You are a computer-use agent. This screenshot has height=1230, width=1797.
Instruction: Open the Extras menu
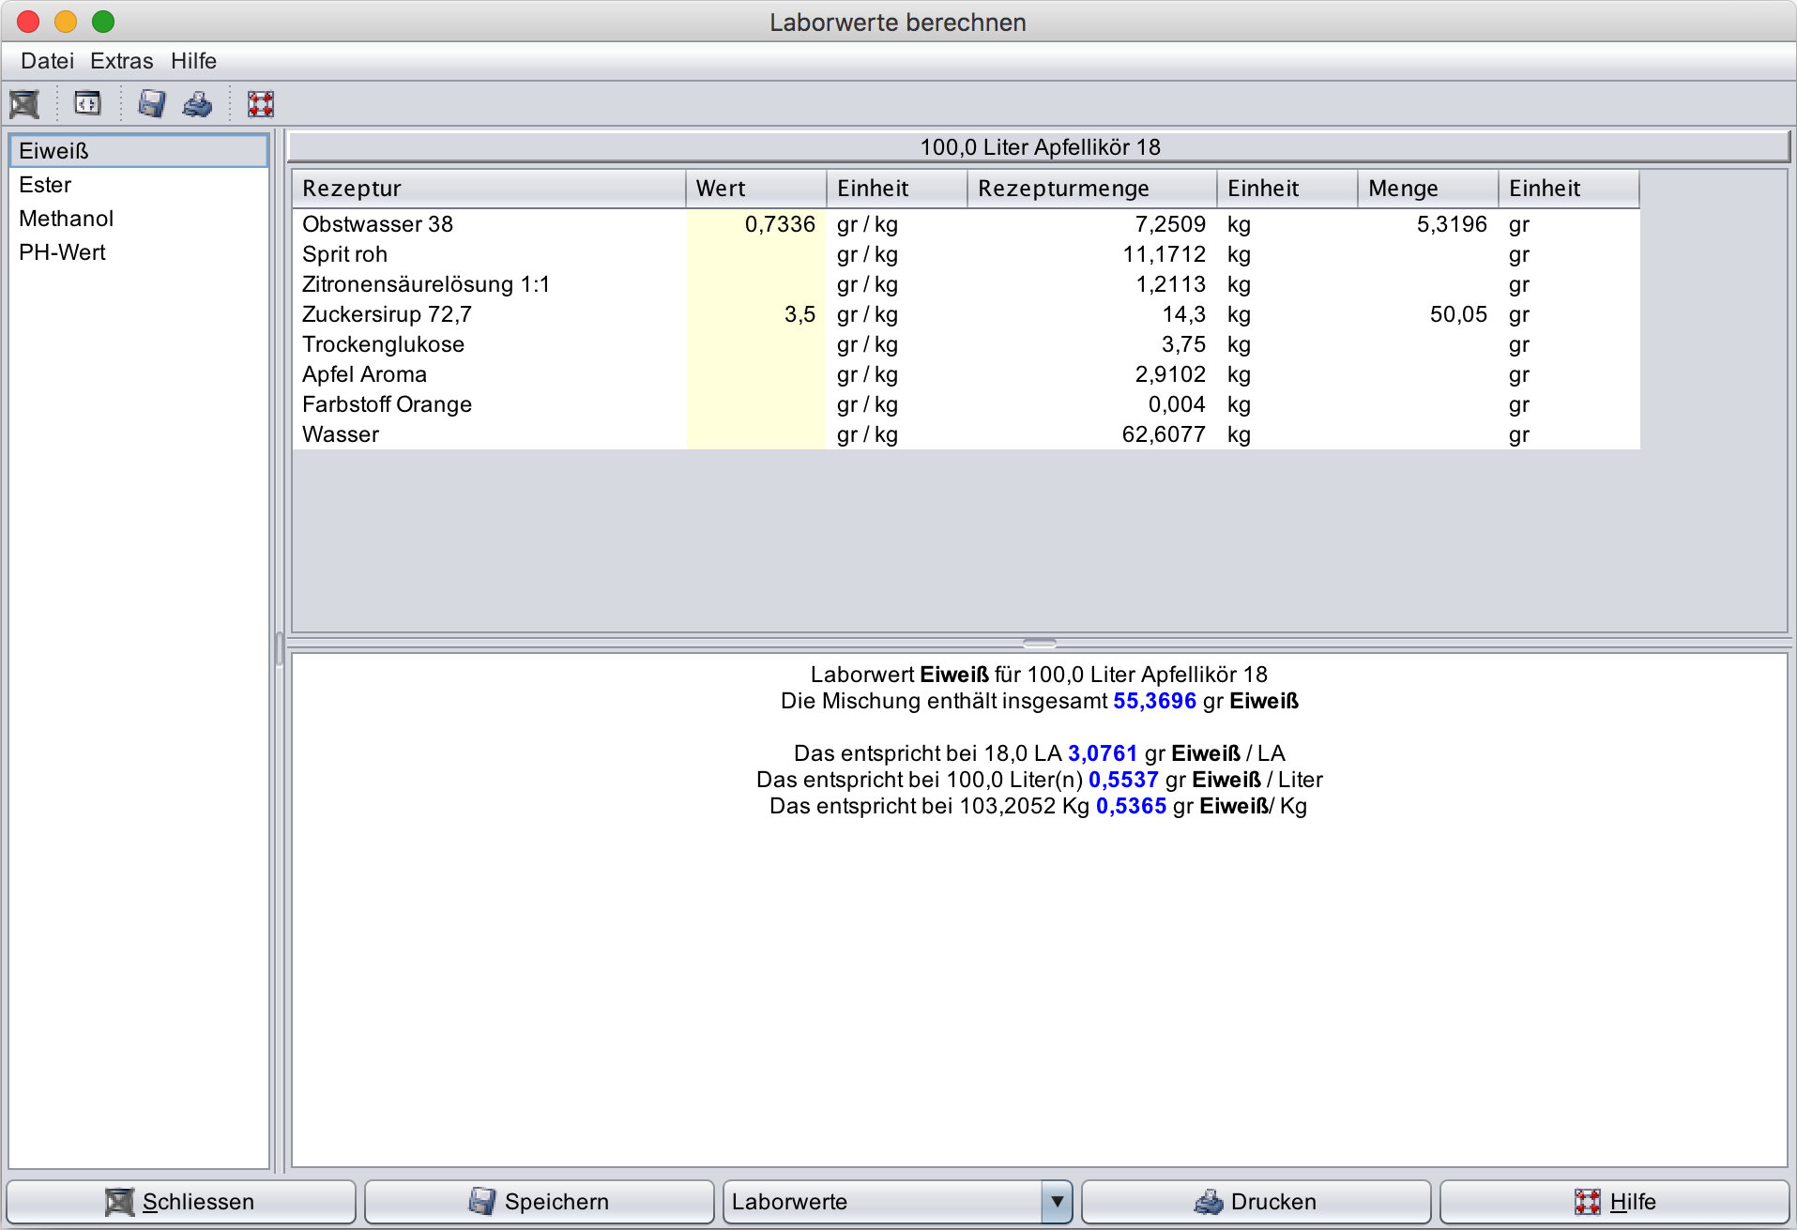click(x=121, y=61)
